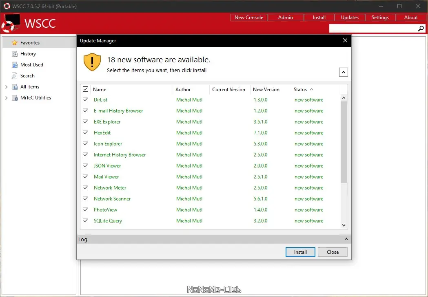
Task: Select the JSON Viewer row name
Action: click(x=107, y=166)
